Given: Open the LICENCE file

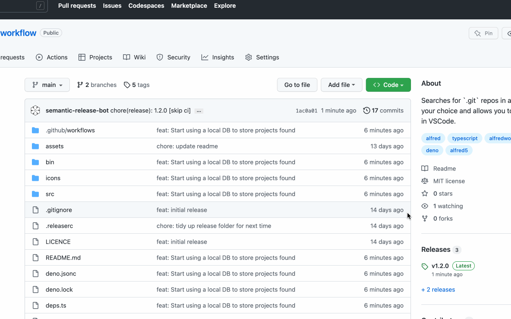Looking at the screenshot, I should pyautogui.click(x=58, y=242).
